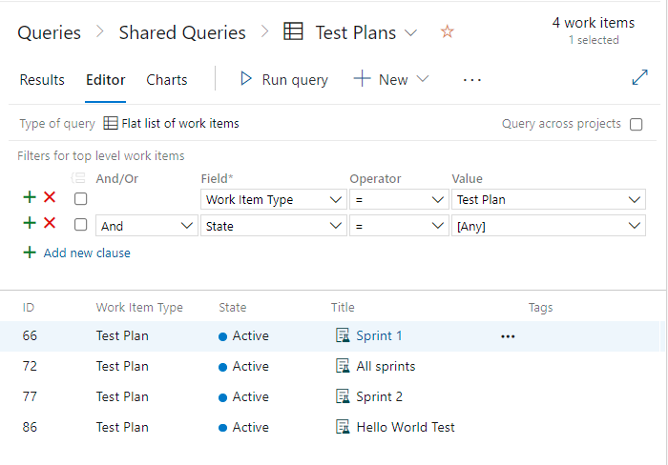Insert clause above the State row

(x=30, y=224)
